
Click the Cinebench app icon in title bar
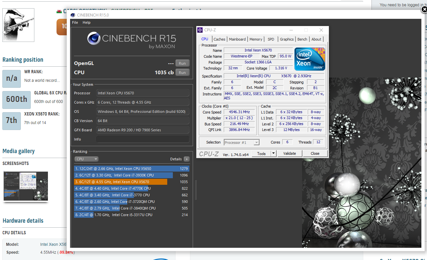[73, 15]
